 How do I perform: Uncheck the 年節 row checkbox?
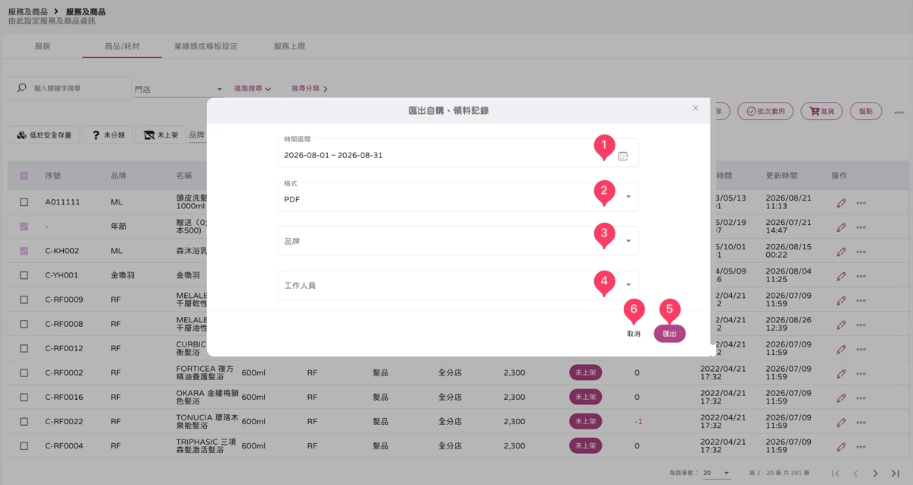[24, 227]
